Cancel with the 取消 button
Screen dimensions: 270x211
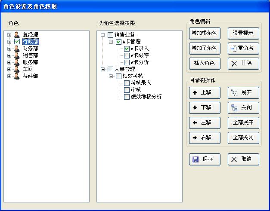[x=243, y=159]
